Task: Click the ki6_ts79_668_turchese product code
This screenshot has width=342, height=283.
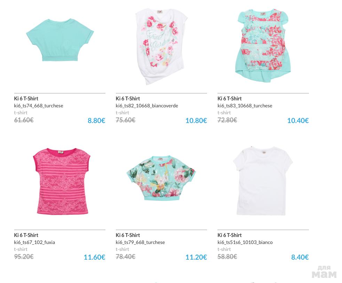Action: coord(140,242)
